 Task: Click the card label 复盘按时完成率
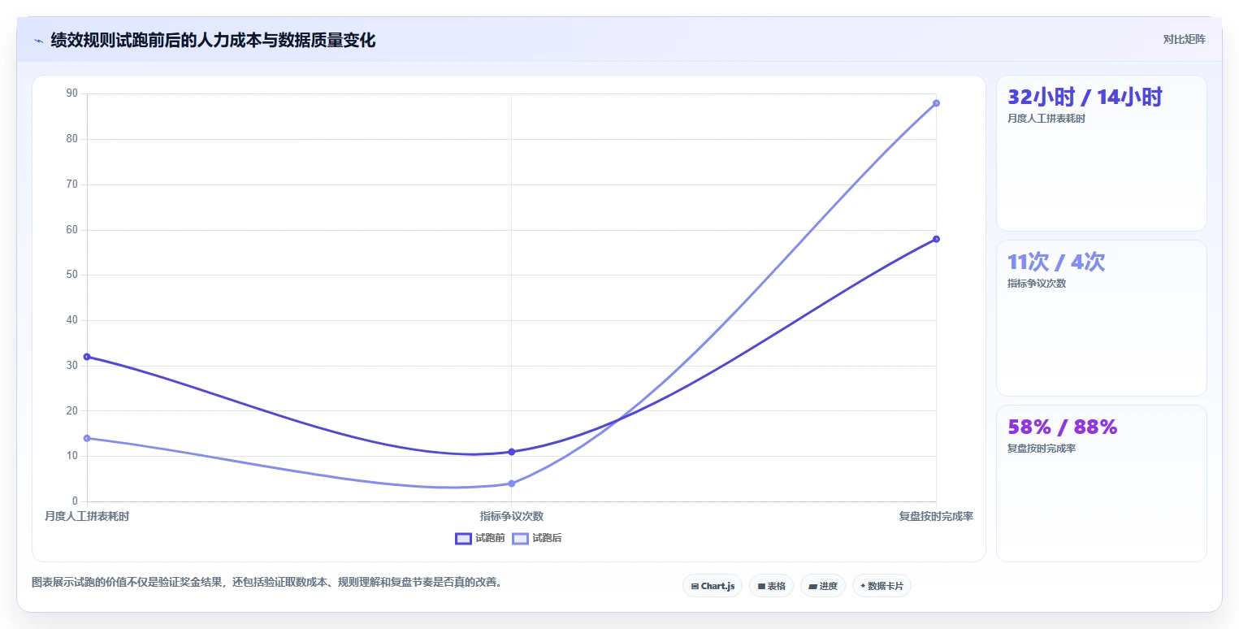point(1042,449)
